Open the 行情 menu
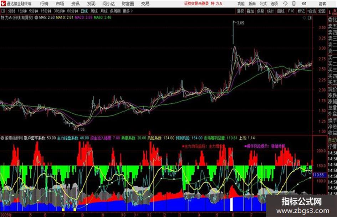Screen dimensions: 337x217 click(x=44, y=4)
